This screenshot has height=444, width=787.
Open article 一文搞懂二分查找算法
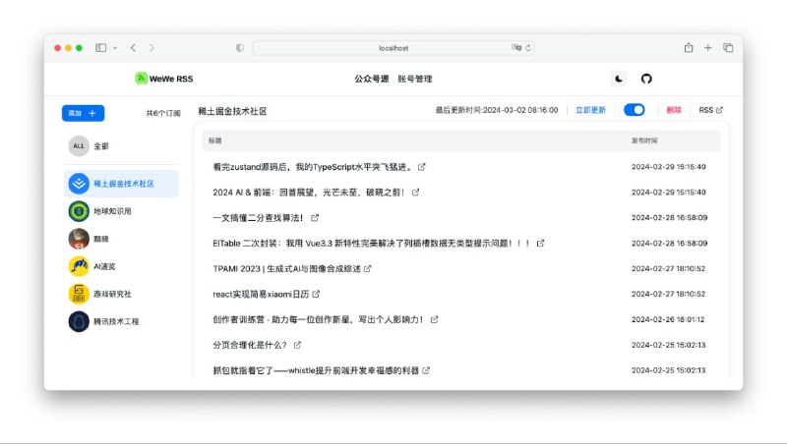pyautogui.click(x=258, y=218)
